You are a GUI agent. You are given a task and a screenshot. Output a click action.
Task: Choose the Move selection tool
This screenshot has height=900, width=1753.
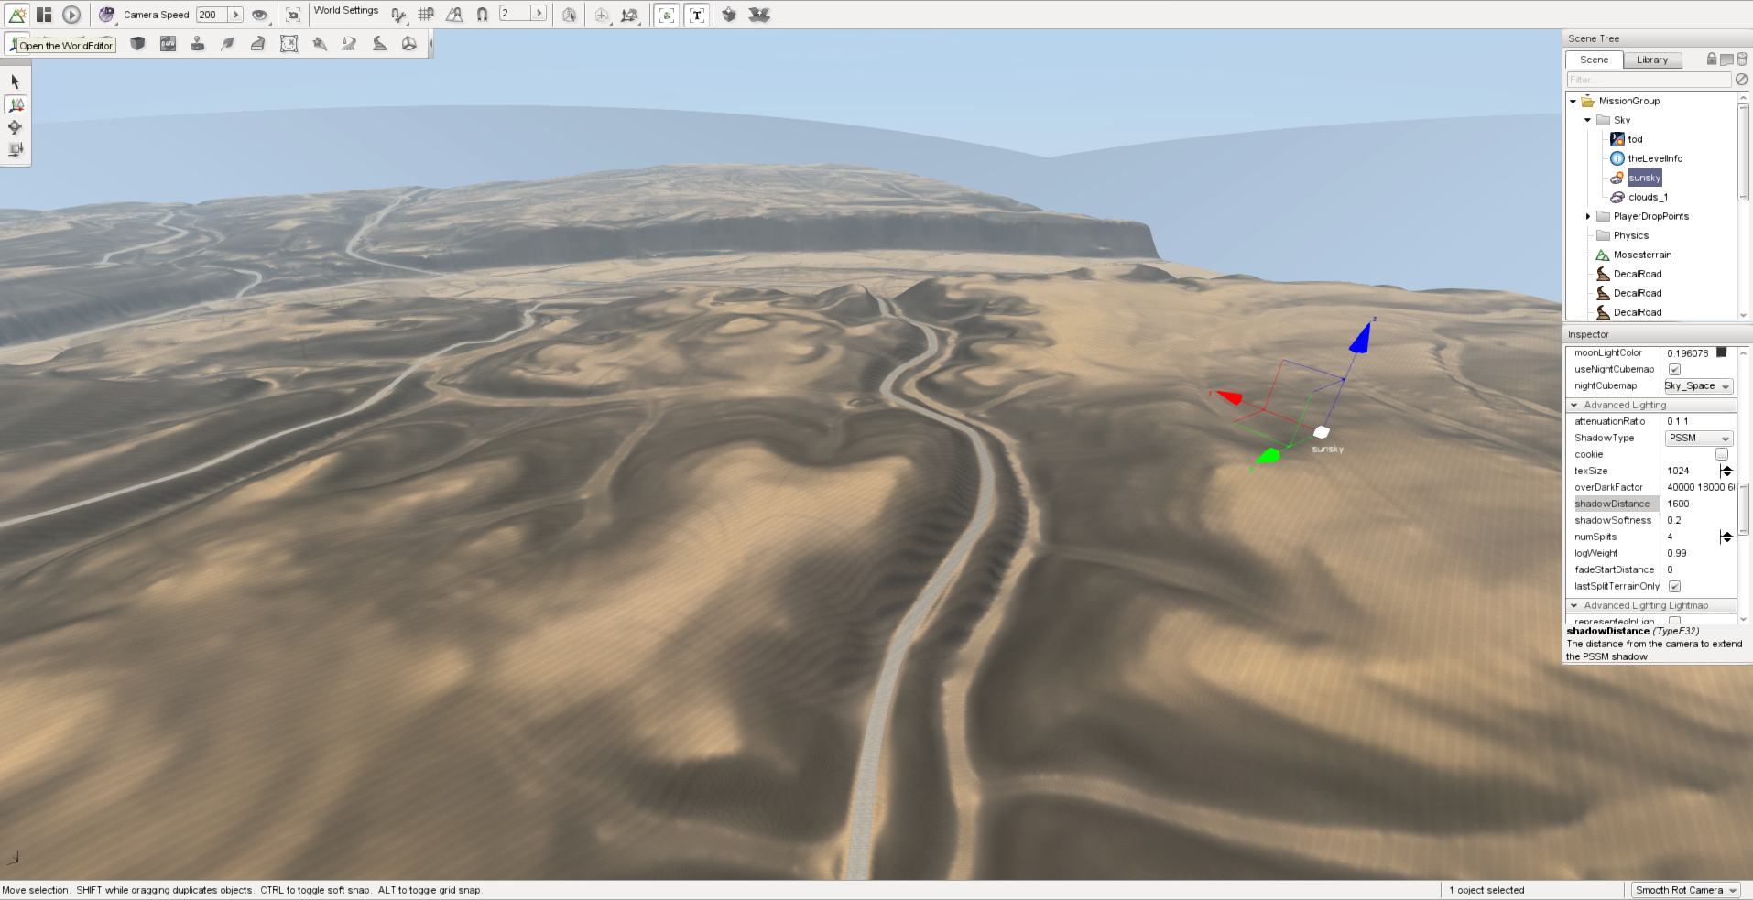point(16,104)
